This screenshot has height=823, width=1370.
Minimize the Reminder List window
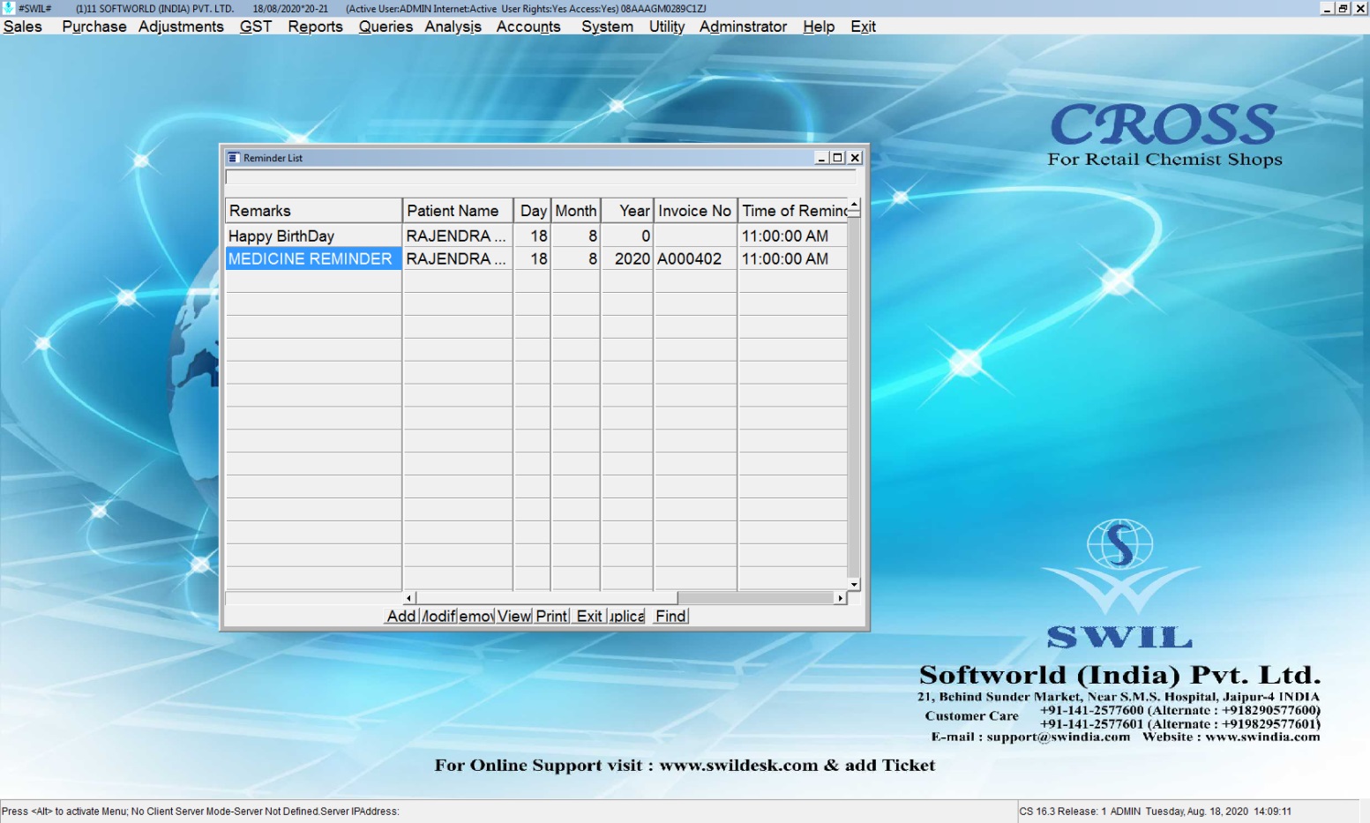pos(822,158)
